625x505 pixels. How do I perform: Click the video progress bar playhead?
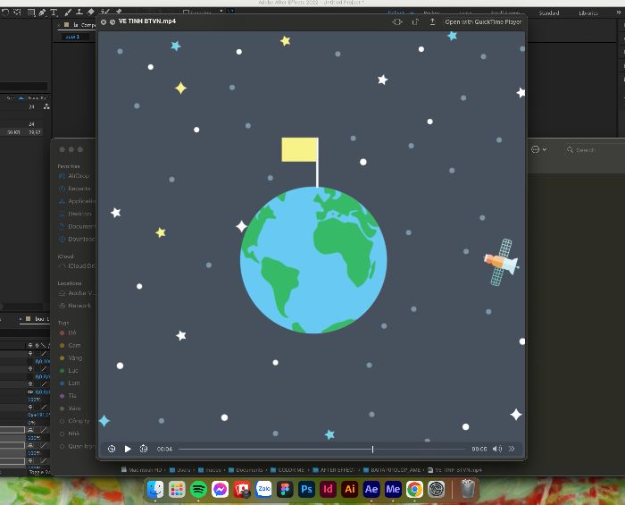(372, 450)
